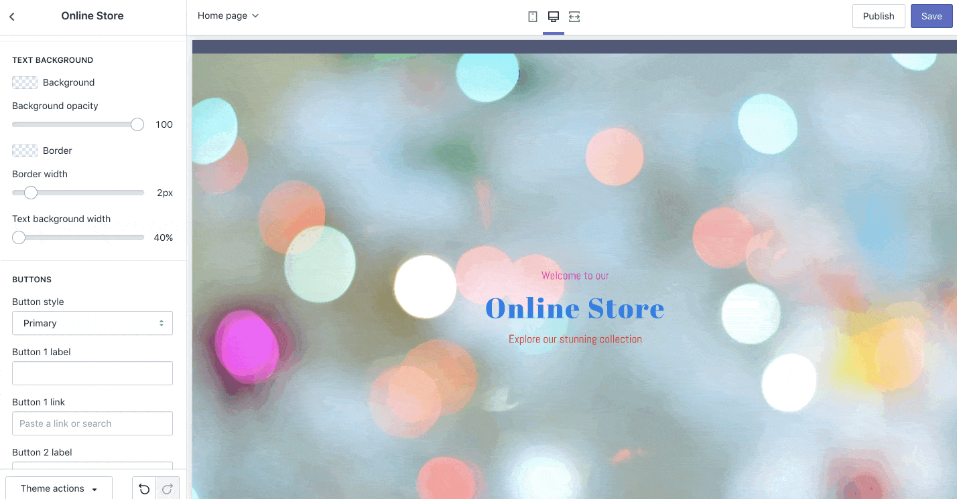Click the Button style label
Viewport: 957px width, 499px height.
[38, 302]
